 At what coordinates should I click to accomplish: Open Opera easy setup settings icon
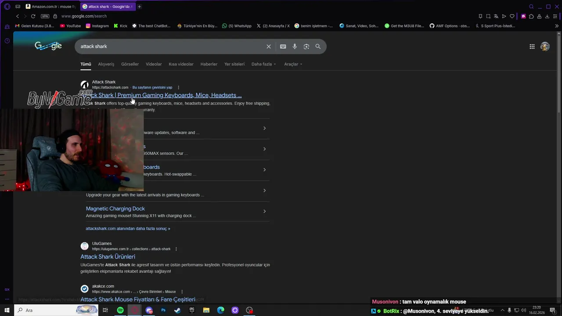(x=555, y=16)
